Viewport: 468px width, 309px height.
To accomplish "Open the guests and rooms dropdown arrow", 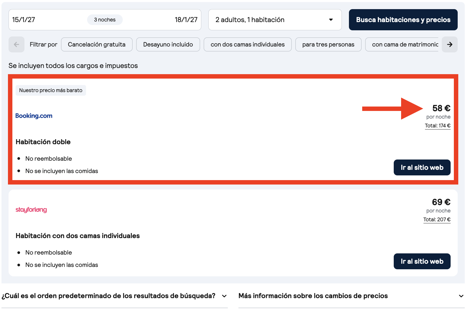I will [x=331, y=20].
